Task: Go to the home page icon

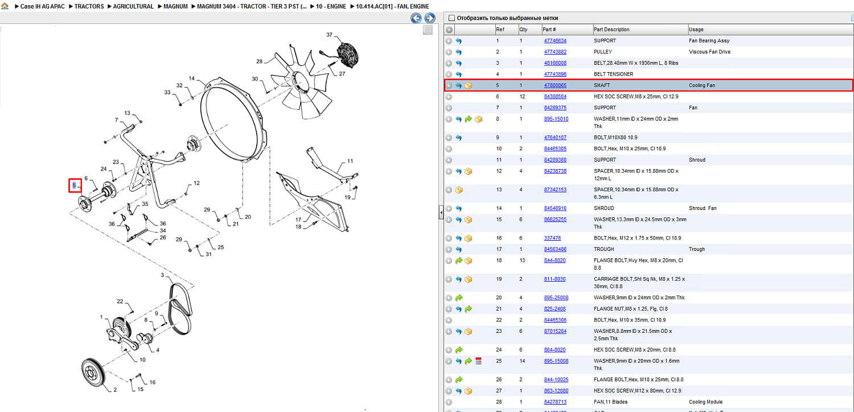Action: point(5,6)
